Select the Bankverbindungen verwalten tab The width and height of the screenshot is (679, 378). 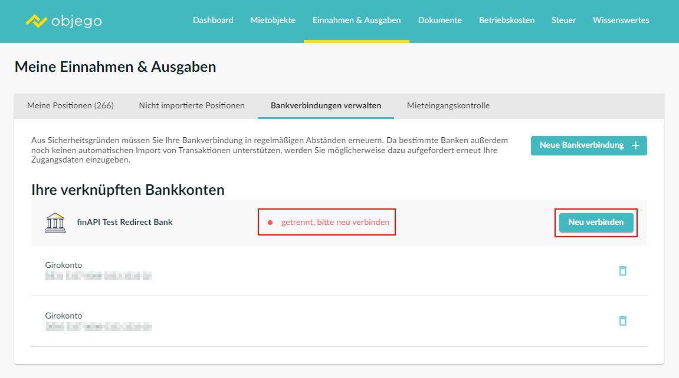coord(326,106)
